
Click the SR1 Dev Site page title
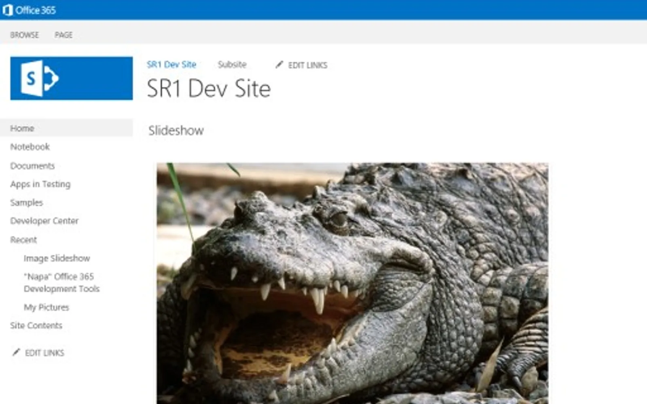point(209,88)
